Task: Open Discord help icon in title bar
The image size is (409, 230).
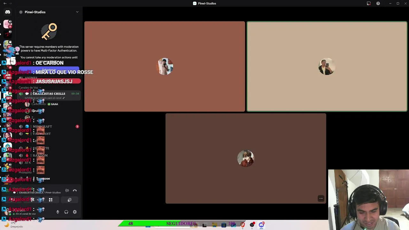Action: pyautogui.click(x=378, y=3)
